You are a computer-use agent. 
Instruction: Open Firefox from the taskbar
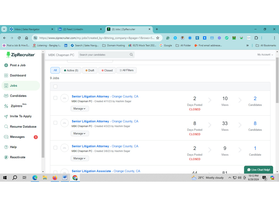(x=55, y=178)
